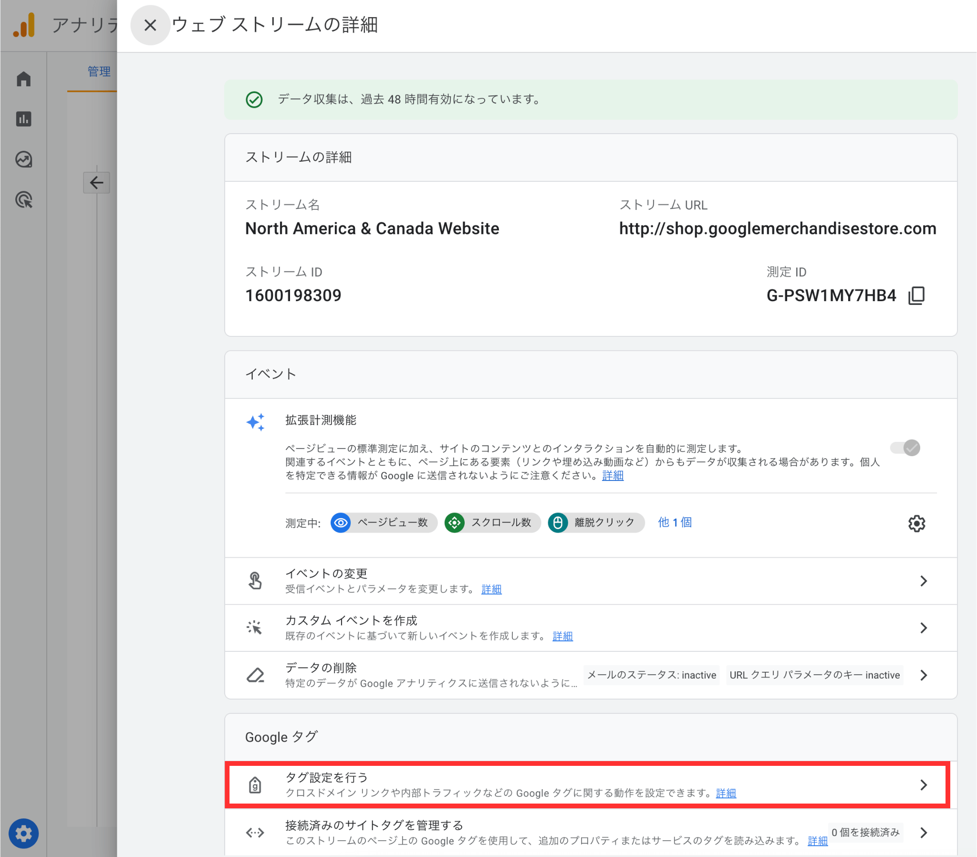The image size is (977, 857).
Task: Copy the measurement ID G-PSW1MY7HB4
Action: pyautogui.click(x=916, y=295)
